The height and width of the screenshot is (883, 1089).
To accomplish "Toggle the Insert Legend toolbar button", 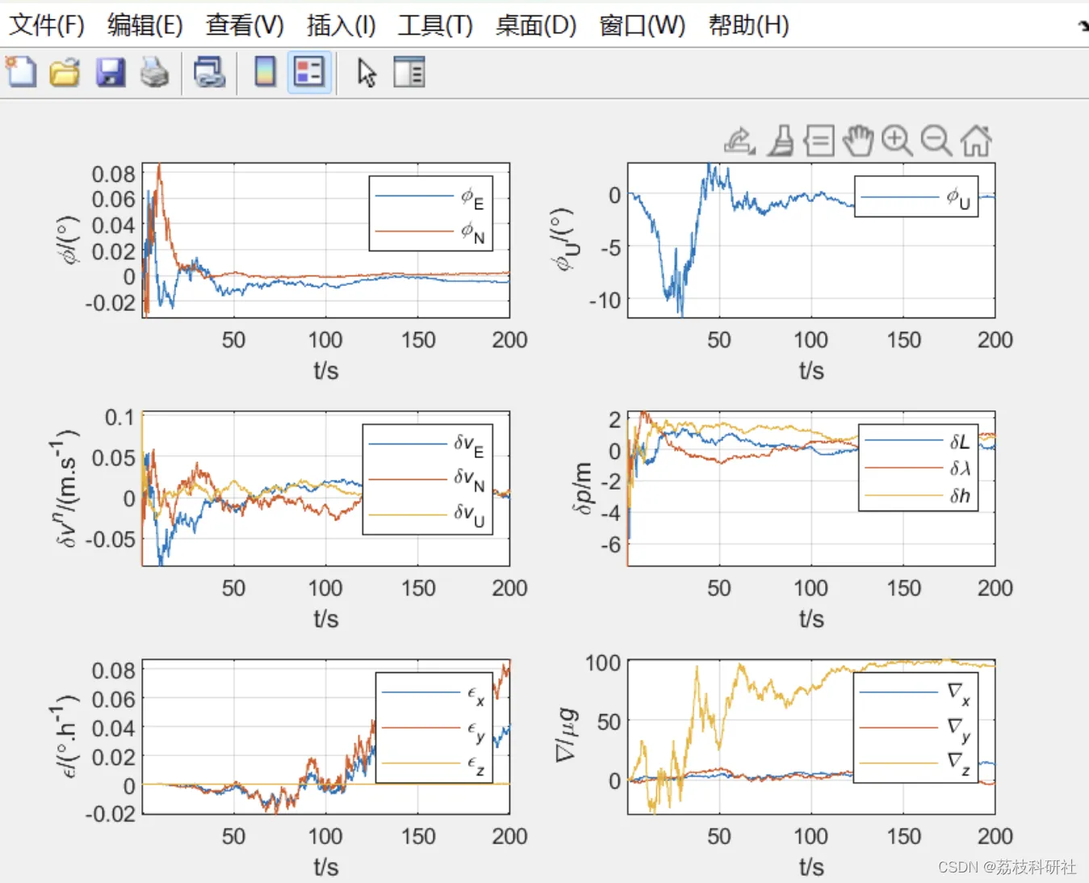I will click(309, 72).
